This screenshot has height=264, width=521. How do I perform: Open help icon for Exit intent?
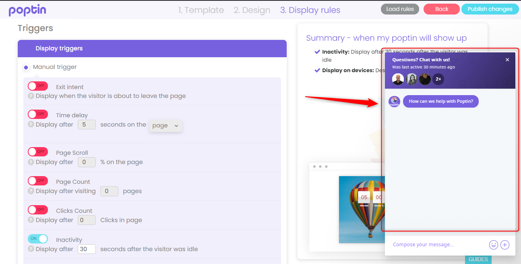click(31, 96)
